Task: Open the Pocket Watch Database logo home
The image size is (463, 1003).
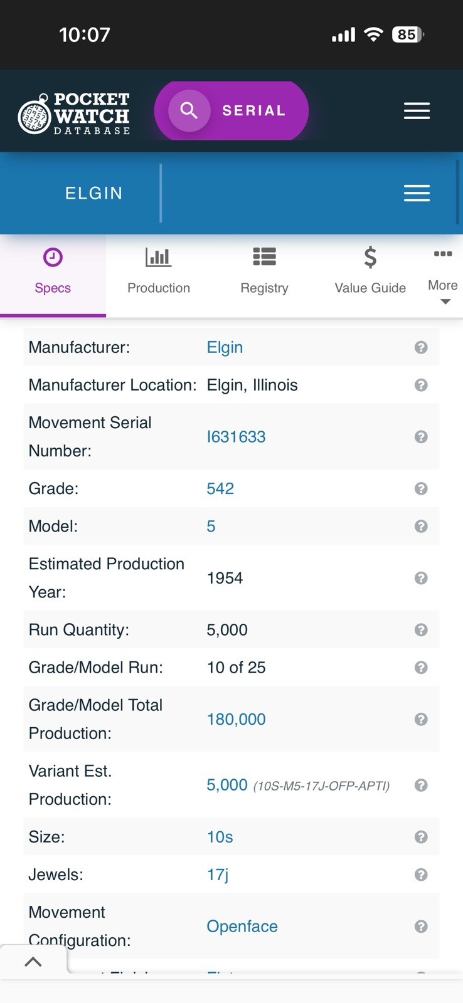Action: coord(74,113)
